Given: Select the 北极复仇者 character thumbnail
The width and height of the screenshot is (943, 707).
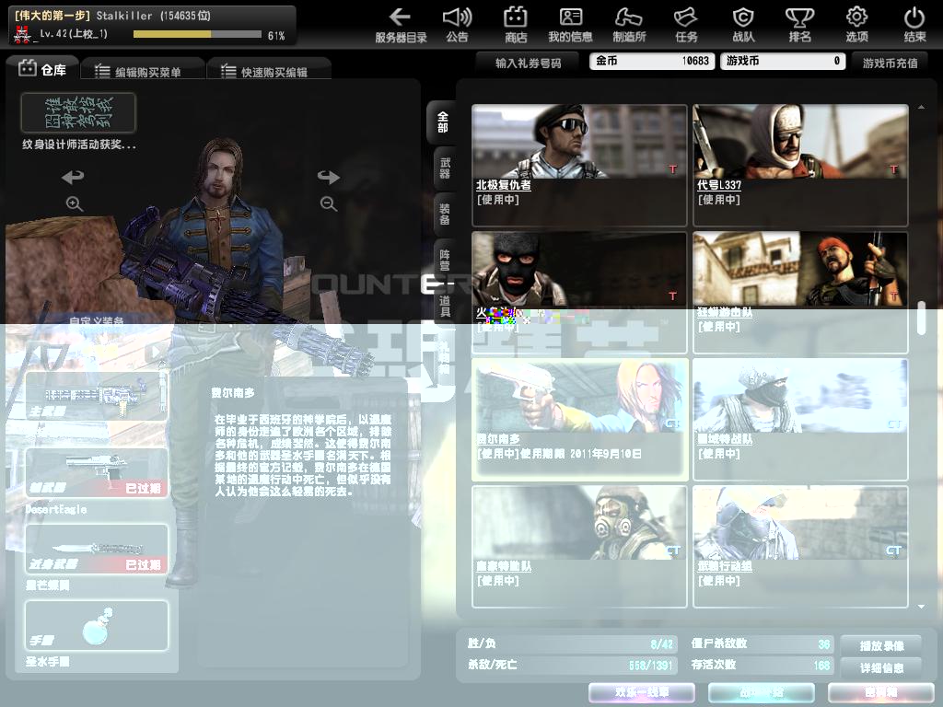Looking at the screenshot, I should pyautogui.click(x=579, y=164).
